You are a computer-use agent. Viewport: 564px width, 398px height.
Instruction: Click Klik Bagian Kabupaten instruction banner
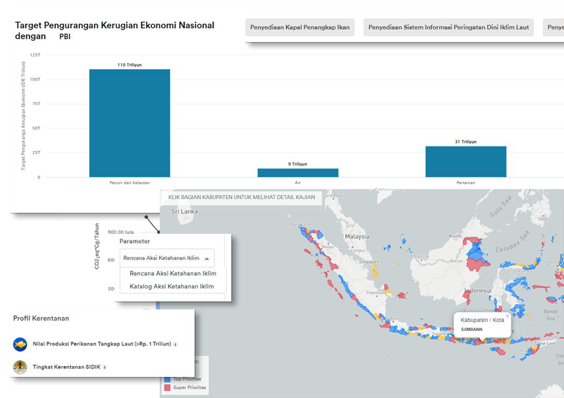coord(241,197)
